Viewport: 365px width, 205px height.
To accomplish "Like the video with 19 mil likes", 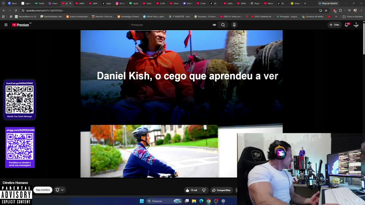I will pos(191,190).
